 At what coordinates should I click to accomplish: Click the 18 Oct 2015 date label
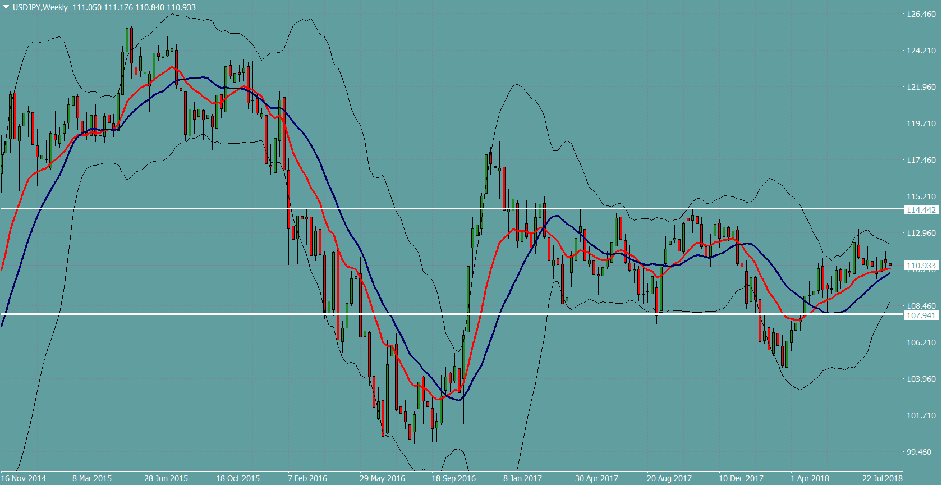238,478
